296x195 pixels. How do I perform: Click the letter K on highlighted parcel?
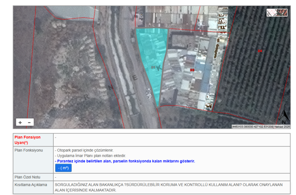(x=159, y=68)
